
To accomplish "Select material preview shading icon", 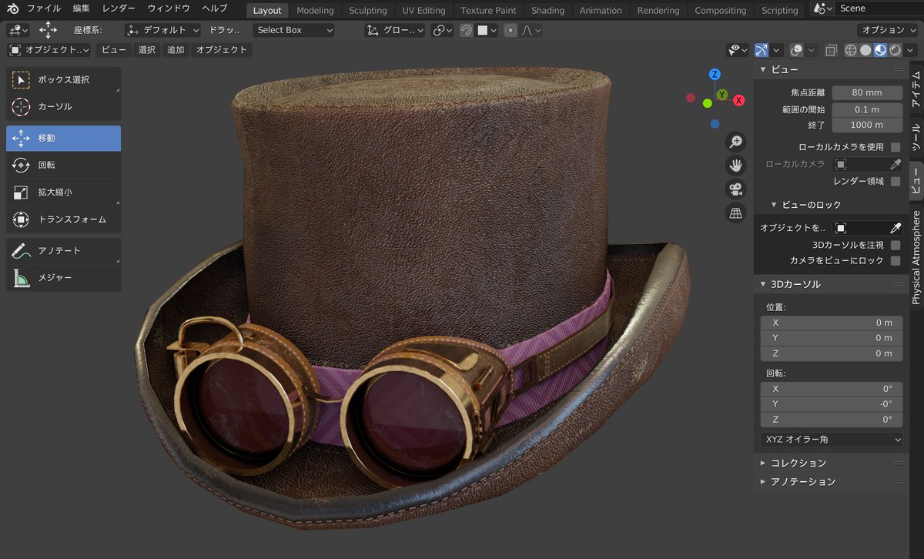I will [881, 50].
